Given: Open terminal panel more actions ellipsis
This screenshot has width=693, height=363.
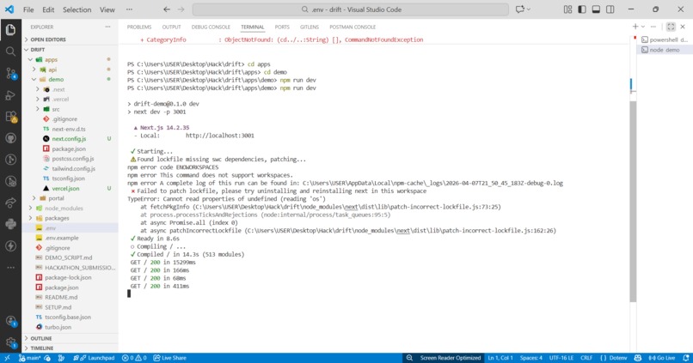Looking at the screenshot, I should 653,27.
